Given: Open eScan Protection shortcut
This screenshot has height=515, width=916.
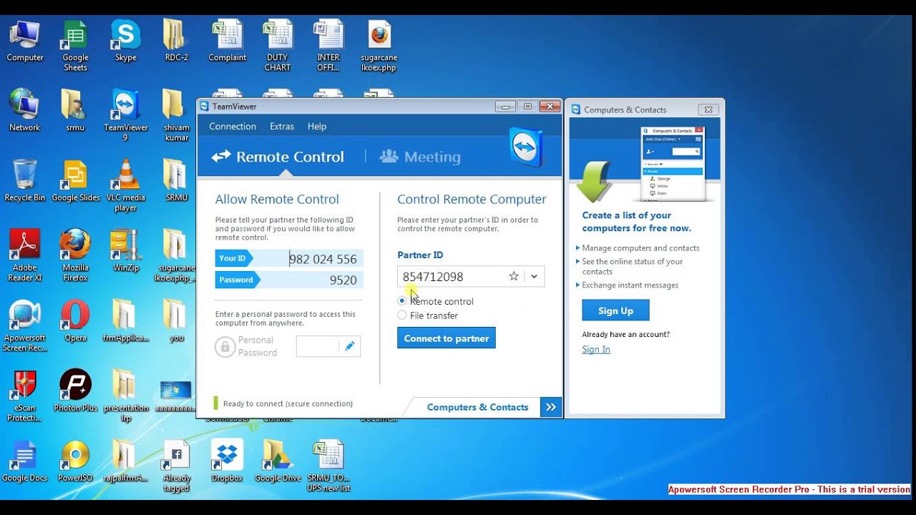Looking at the screenshot, I should point(25,396).
